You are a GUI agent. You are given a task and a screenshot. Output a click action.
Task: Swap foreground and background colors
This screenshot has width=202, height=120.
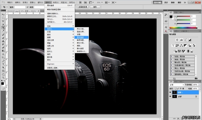click(x=4, y=81)
